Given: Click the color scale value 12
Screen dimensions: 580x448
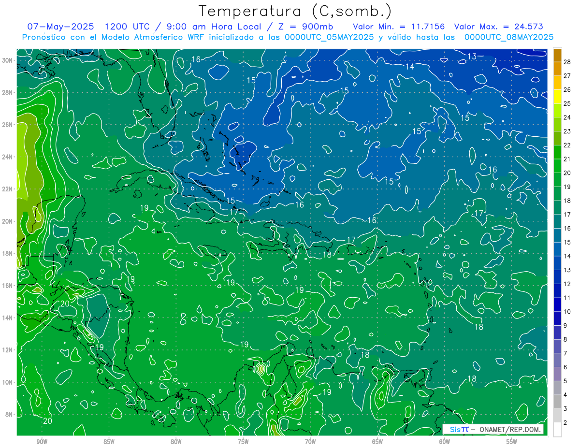Looking at the screenshot, I should [567, 284].
